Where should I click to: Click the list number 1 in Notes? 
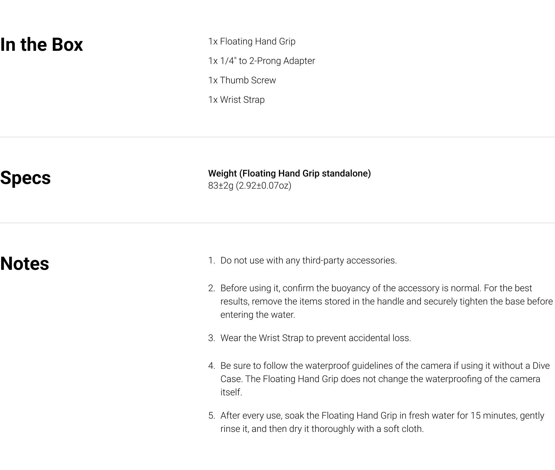pos(212,260)
